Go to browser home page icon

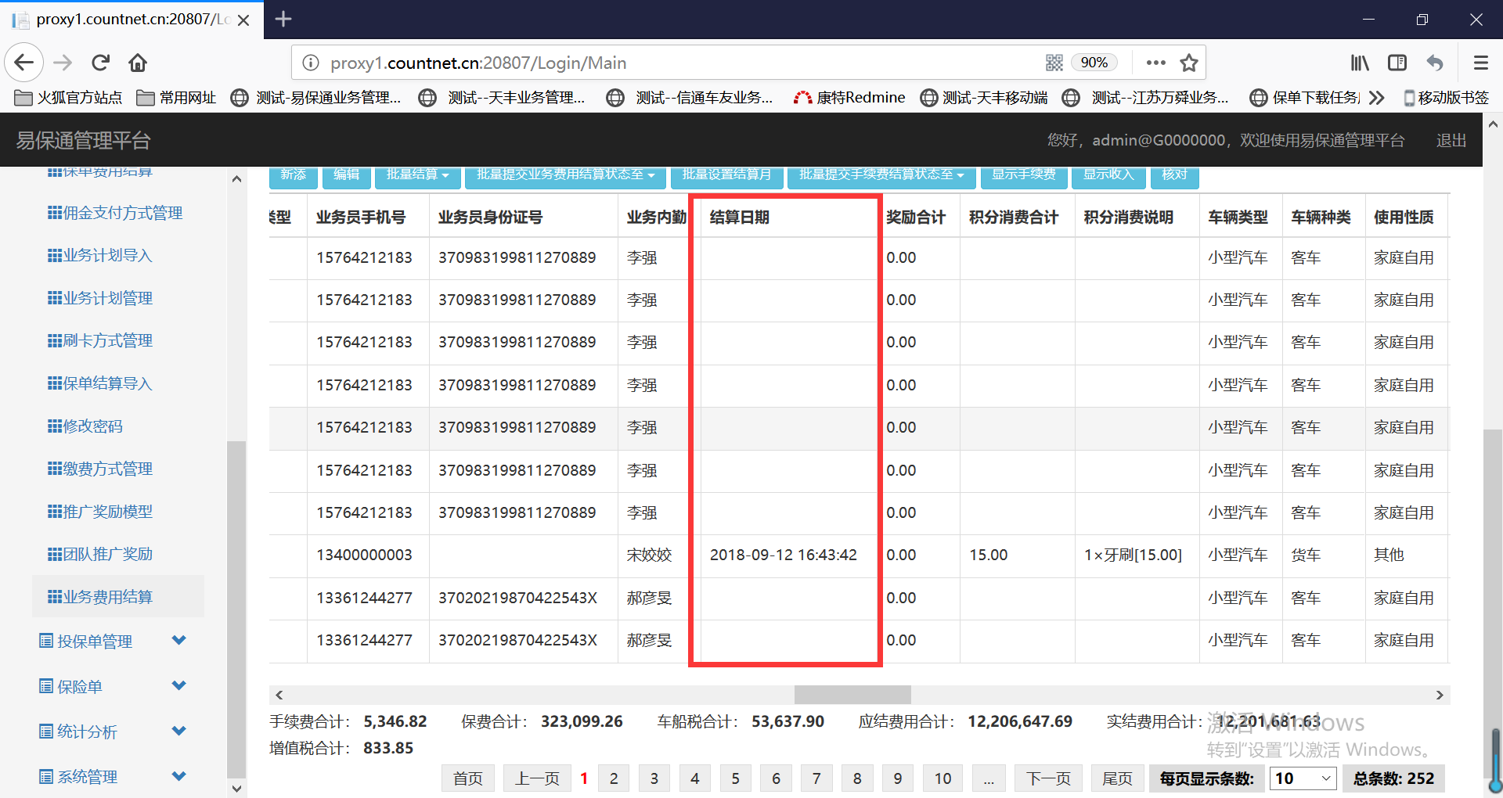click(138, 63)
